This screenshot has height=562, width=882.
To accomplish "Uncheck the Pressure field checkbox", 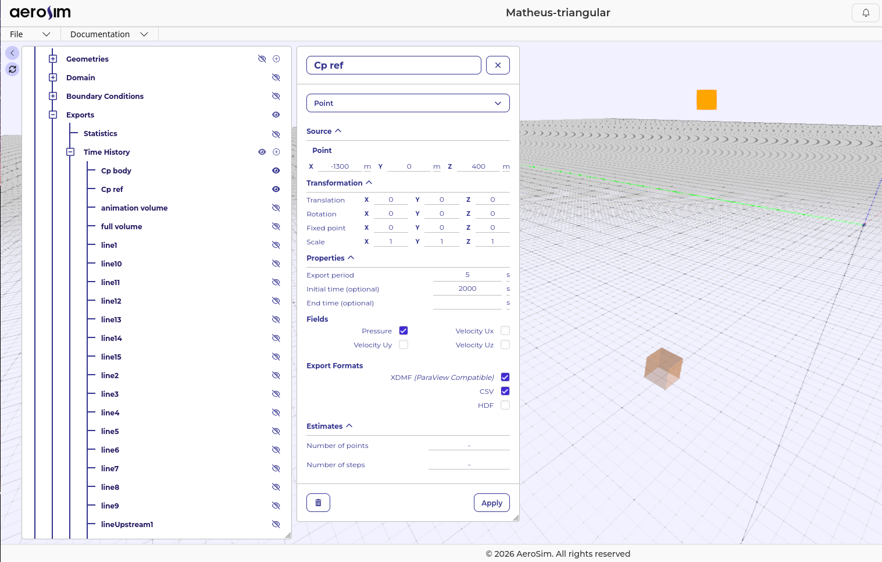I will pos(403,330).
